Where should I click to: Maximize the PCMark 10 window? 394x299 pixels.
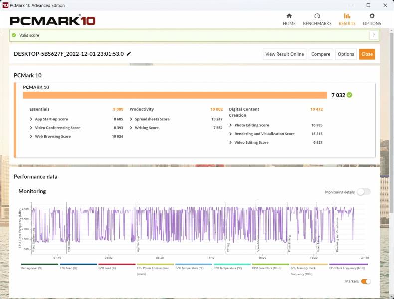(x=368, y=5)
